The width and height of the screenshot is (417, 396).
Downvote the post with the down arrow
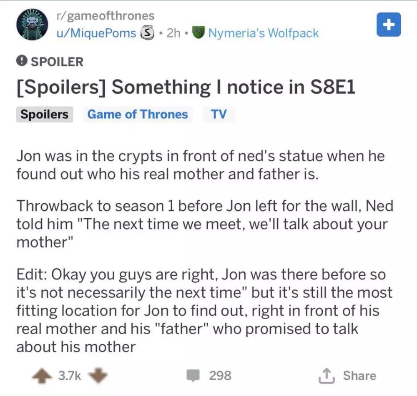pos(98,375)
